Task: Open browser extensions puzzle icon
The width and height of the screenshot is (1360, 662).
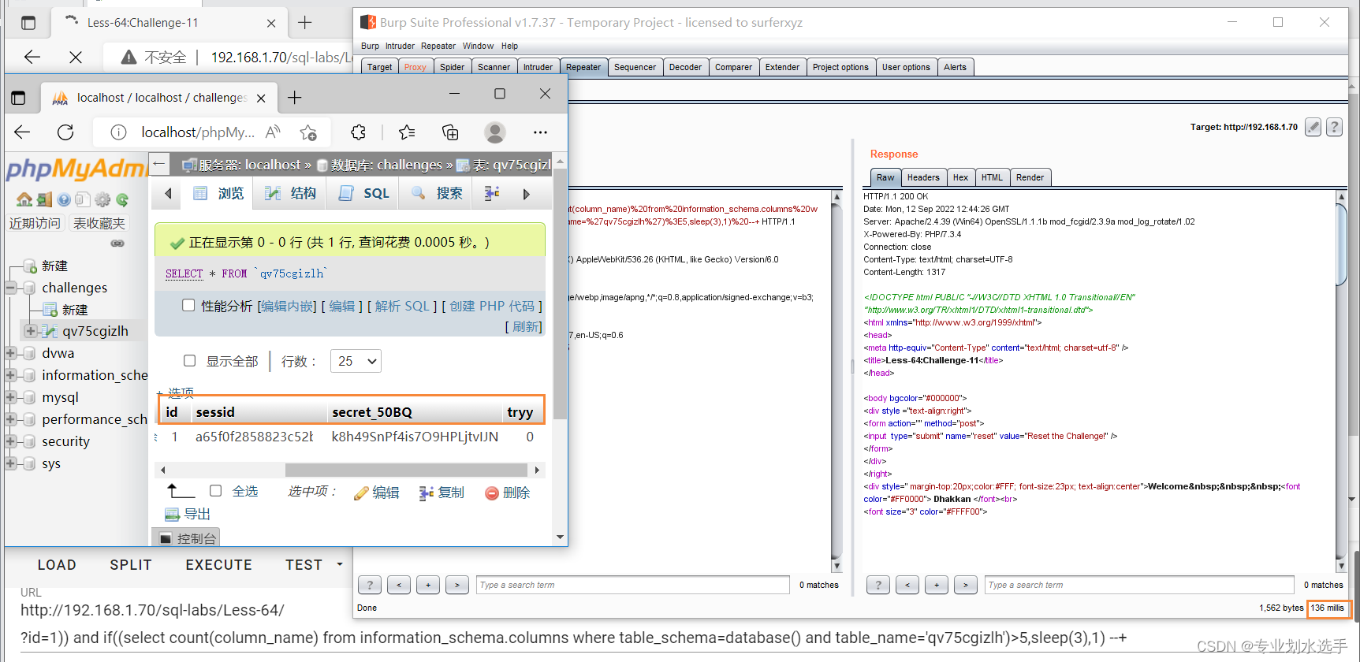Action: pyautogui.click(x=359, y=132)
